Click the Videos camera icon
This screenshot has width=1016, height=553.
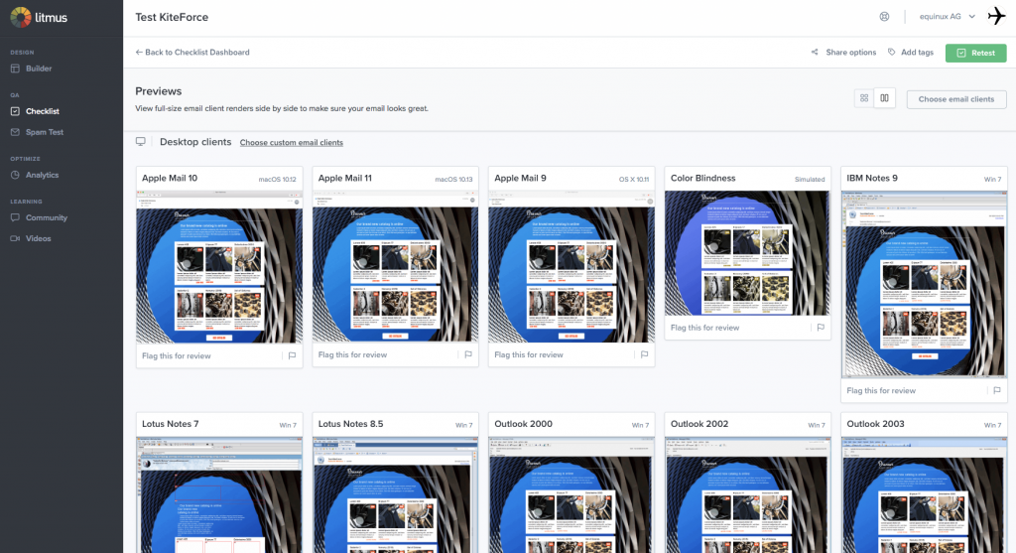click(x=15, y=238)
